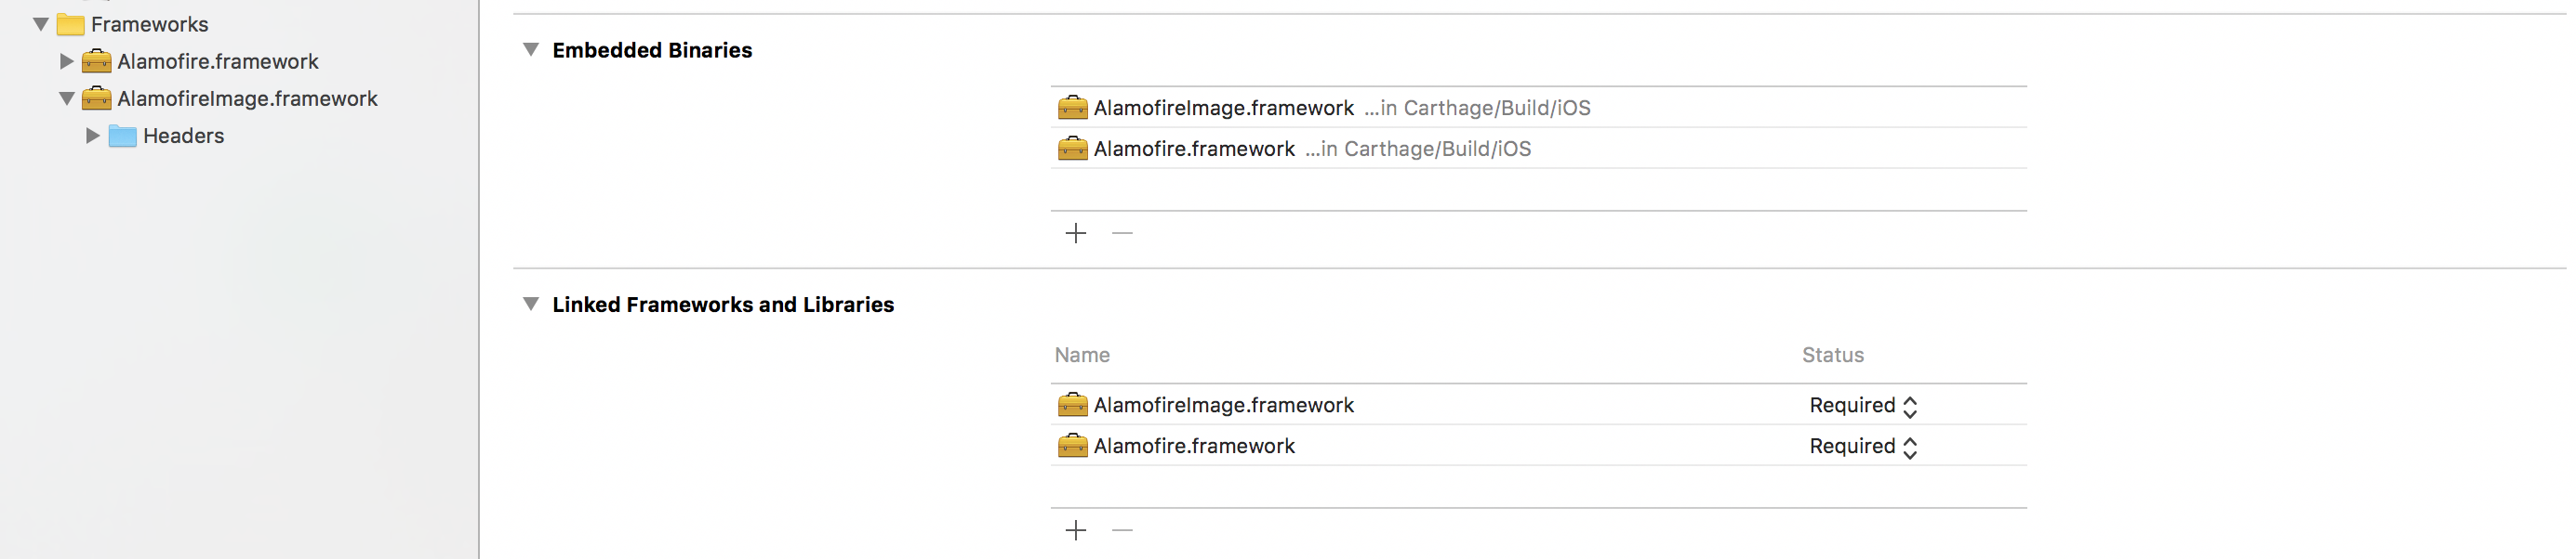Select AlamofireImage.framework row in Embedded Binaries
The image size is (2576, 559).
click(1538, 108)
